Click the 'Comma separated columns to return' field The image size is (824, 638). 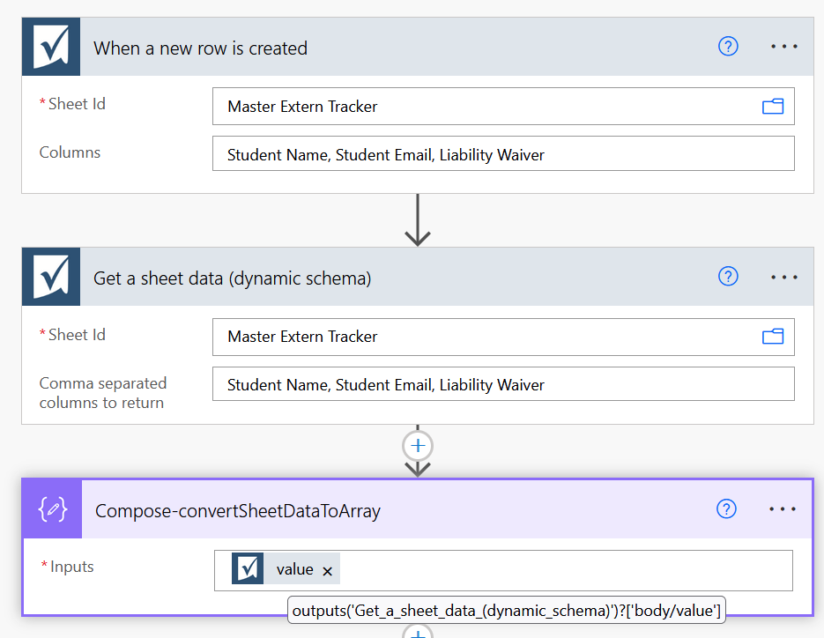[x=502, y=384]
